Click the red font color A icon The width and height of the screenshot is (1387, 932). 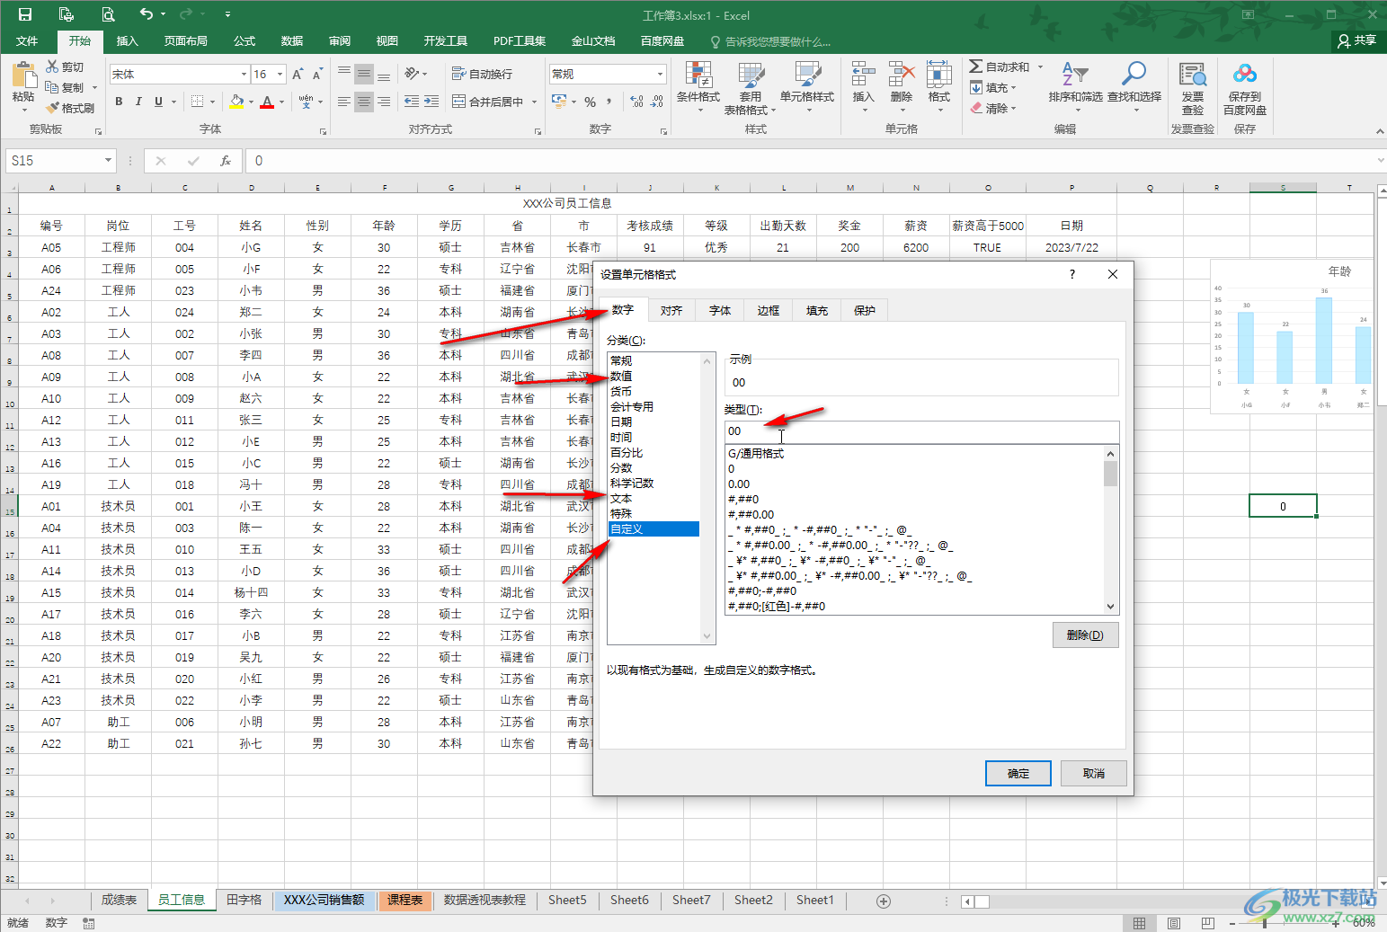tap(267, 102)
